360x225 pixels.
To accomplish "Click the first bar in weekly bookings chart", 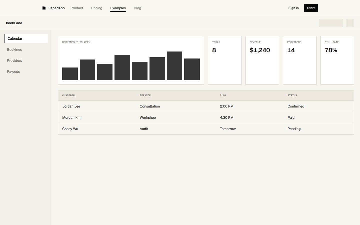I will click(70, 74).
